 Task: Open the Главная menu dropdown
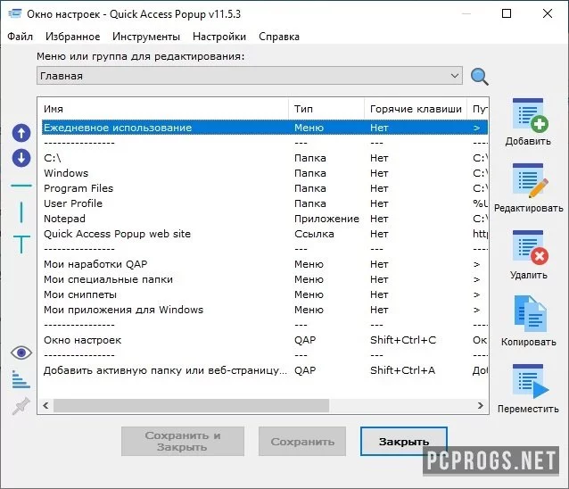[250, 76]
